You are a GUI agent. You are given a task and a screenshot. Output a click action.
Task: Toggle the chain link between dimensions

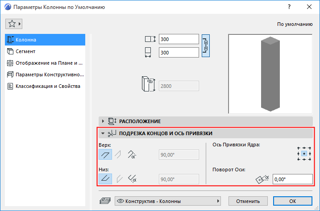point(205,46)
